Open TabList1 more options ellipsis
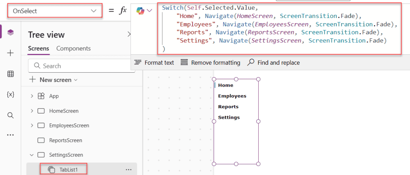The height and width of the screenshot is (175, 410). click(129, 170)
